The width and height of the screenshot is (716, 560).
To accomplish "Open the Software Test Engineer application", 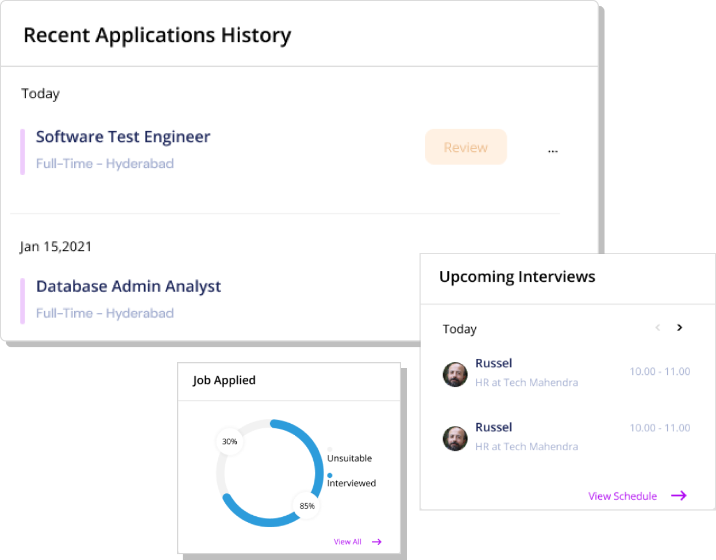I will pos(123,137).
